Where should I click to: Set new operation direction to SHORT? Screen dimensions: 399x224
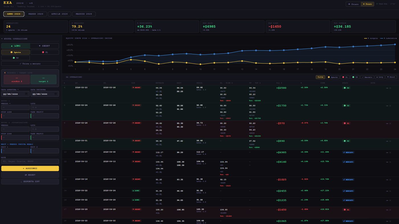point(44,46)
